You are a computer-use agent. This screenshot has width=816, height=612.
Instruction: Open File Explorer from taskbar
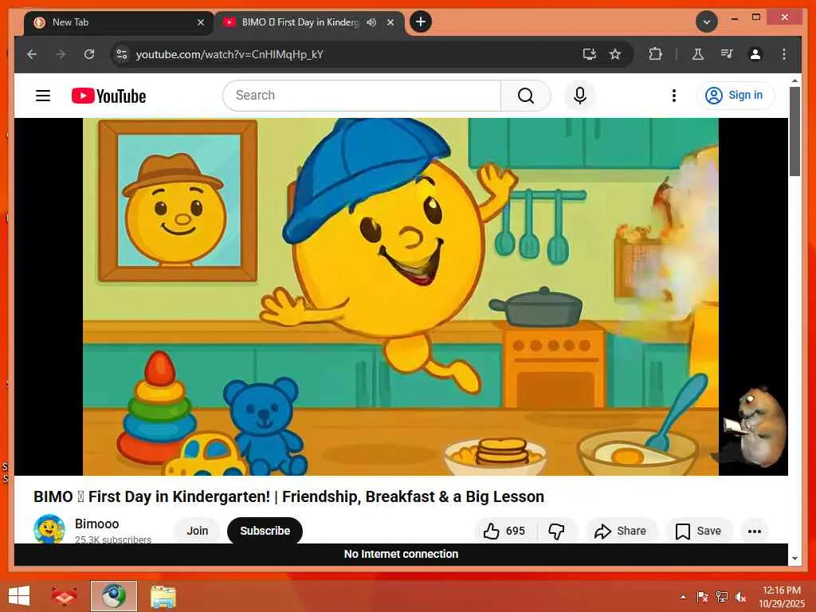tap(163, 596)
